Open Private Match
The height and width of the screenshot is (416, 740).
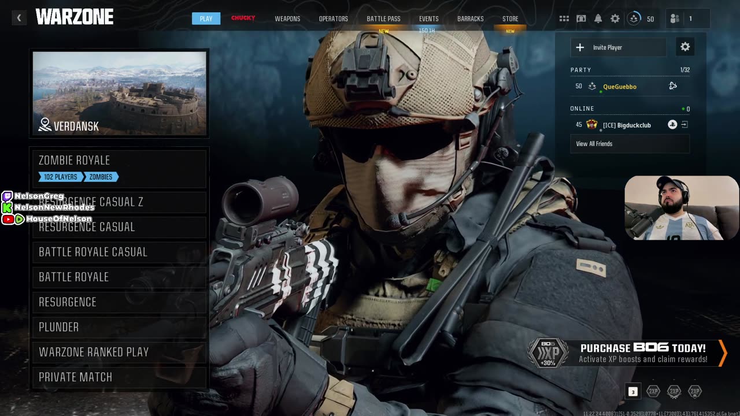coord(119,377)
